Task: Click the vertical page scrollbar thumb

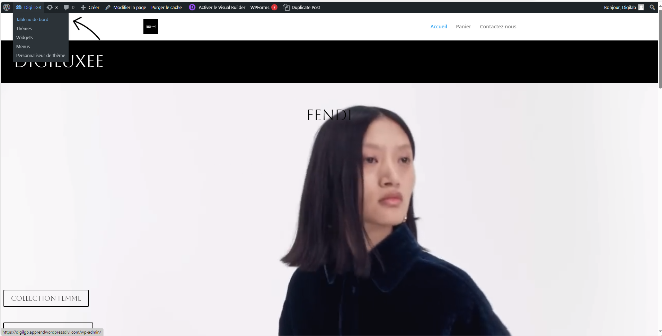Action: [660, 48]
